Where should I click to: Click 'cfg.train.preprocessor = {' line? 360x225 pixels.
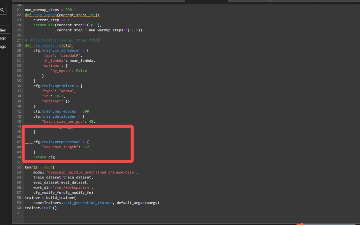[61, 142]
